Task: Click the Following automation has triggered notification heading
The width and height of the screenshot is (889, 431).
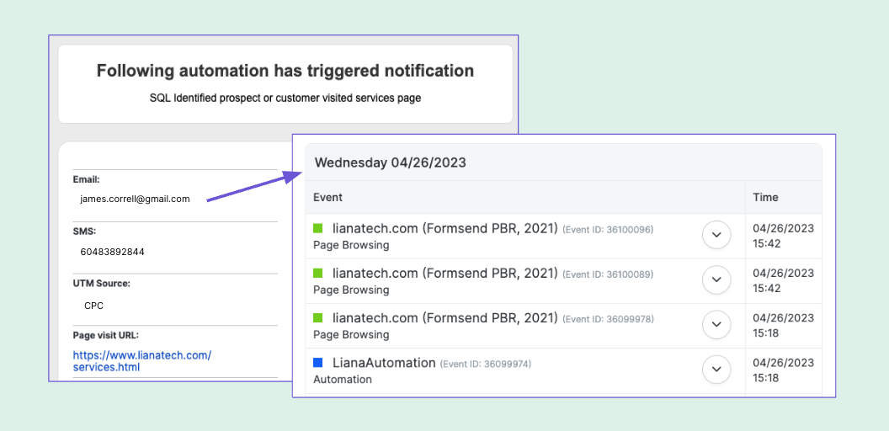Action: [x=285, y=71]
